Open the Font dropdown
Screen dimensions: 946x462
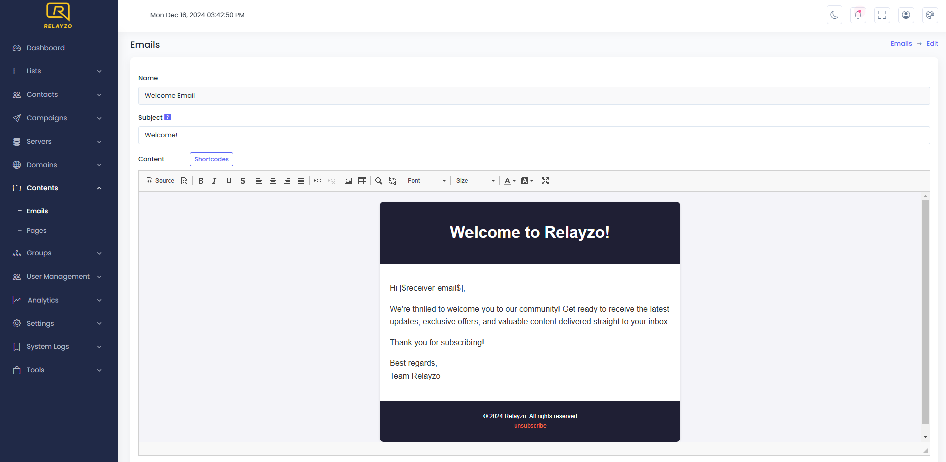(x=425, y=180)
